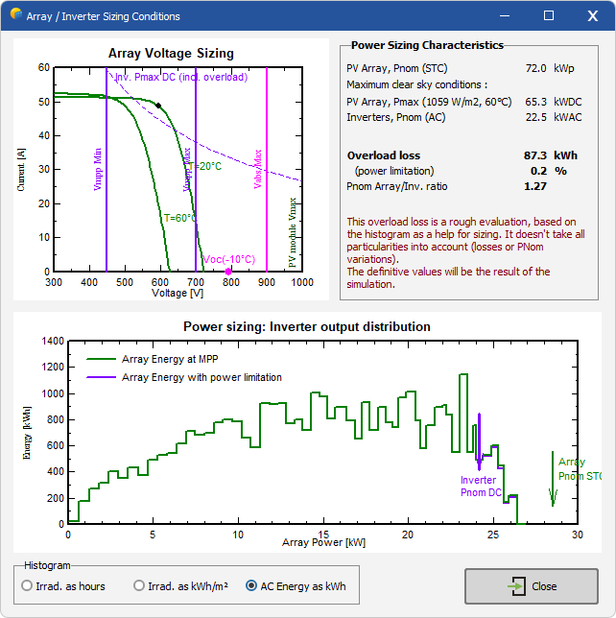Maximize the Array / Inverter Sizing window
This screenshot has width=616, height=618.
click(x=549, y=15)
